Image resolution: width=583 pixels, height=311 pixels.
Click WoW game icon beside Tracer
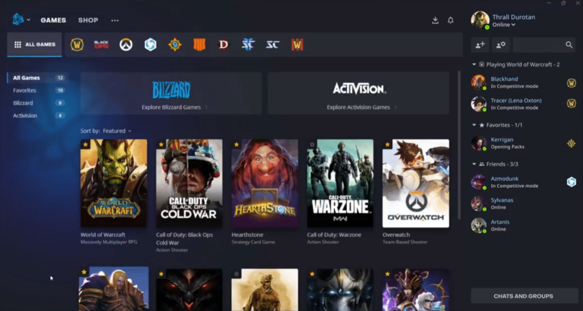[x=571, y=104]
